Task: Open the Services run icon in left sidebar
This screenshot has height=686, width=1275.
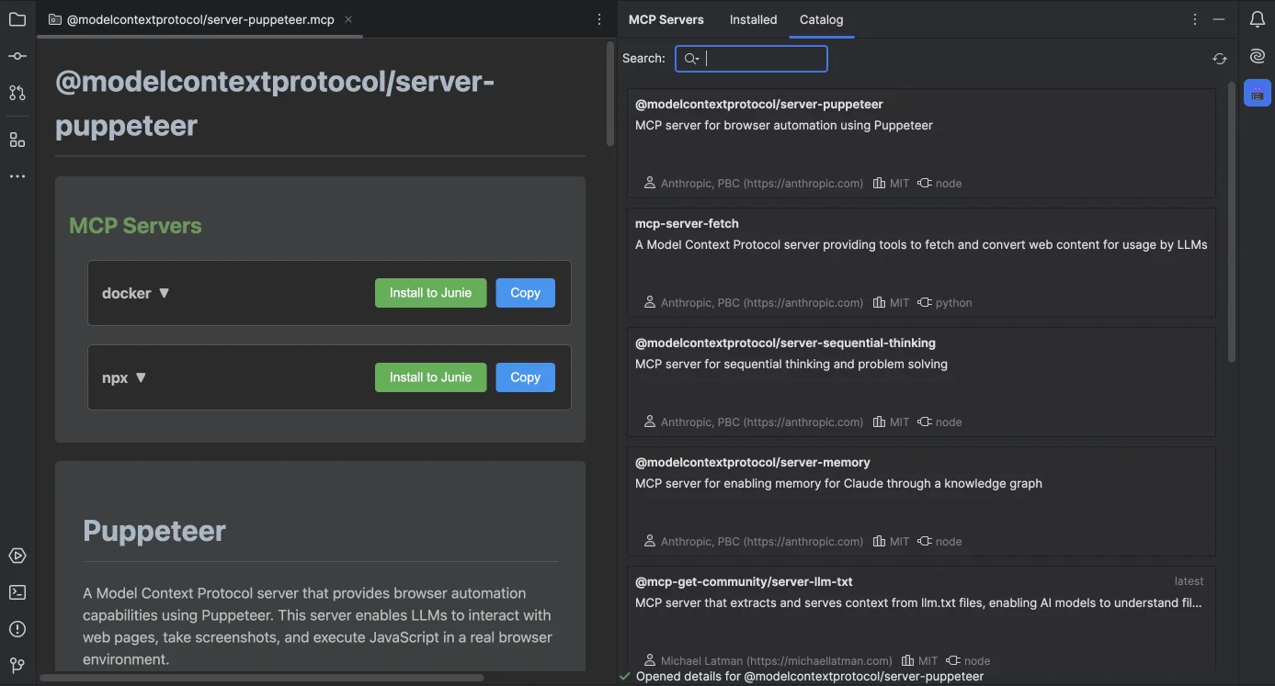Action: (x=17, y=556)
